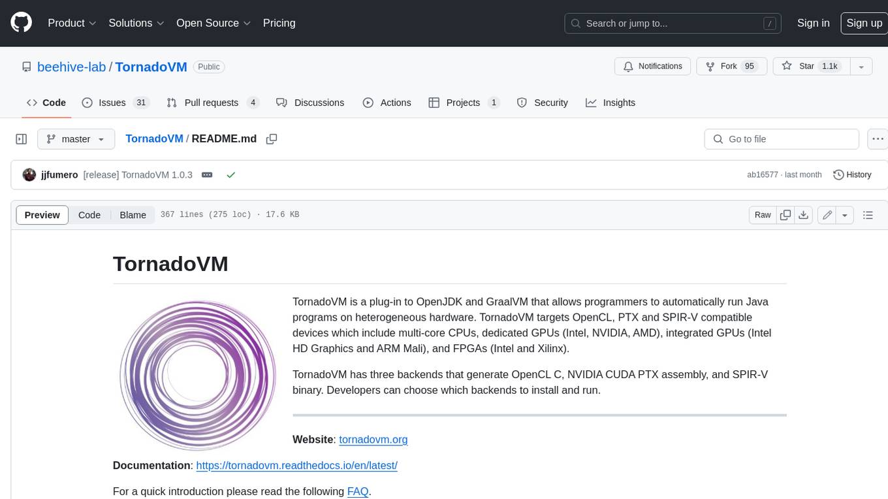Image resolution: width=888 pixels, height=499 pixels.
Task: Click the 367 lines file info text
Action: click(x=230, y=215)
